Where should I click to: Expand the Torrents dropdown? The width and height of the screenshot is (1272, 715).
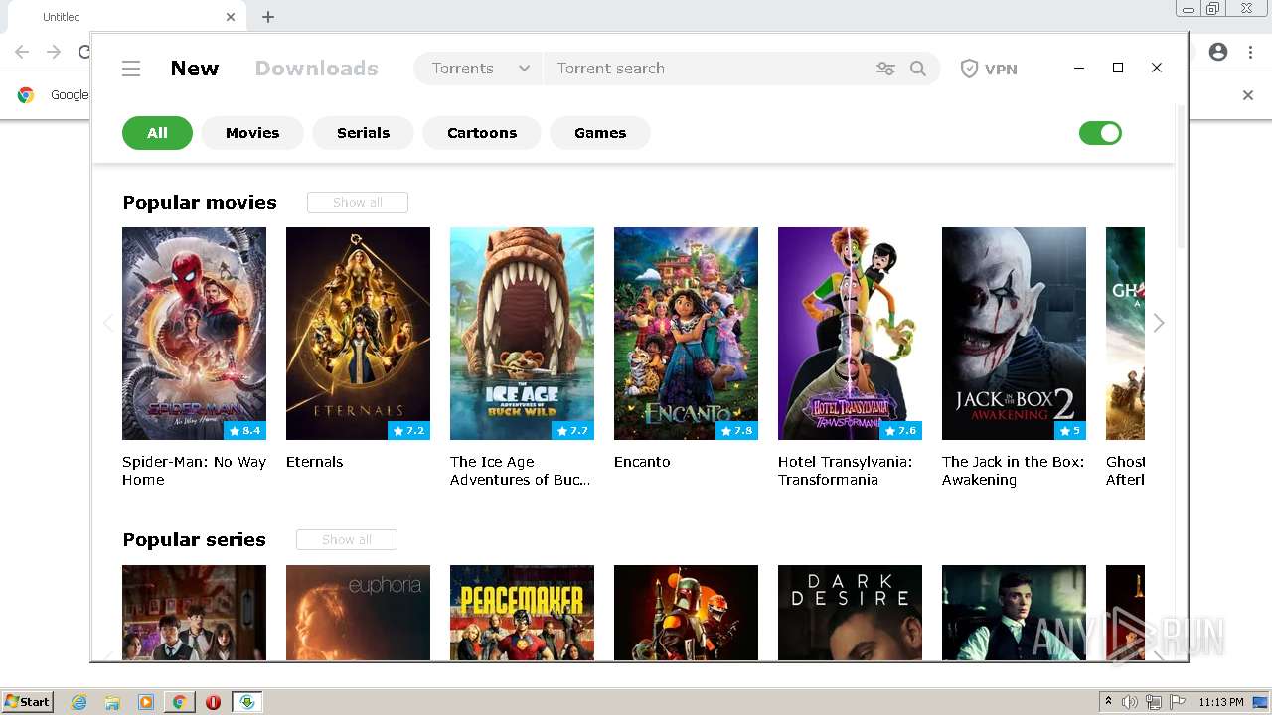click(479, 69)
